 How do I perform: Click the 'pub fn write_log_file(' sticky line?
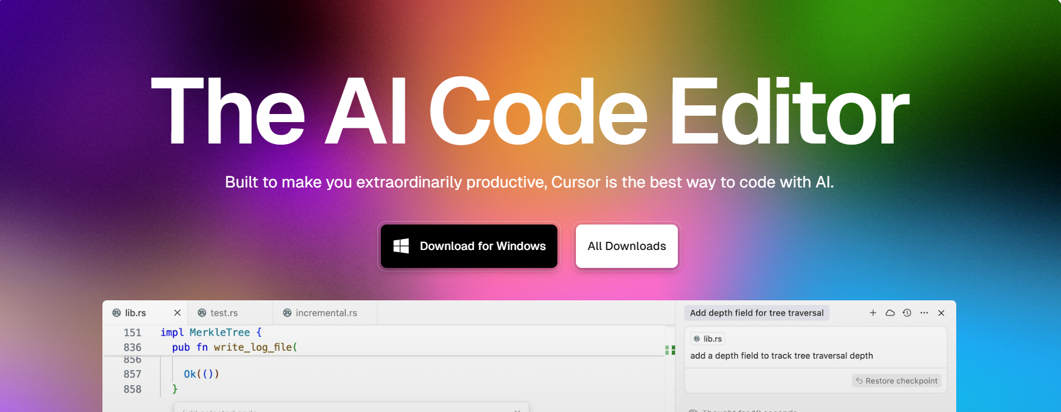pos(234,347)
